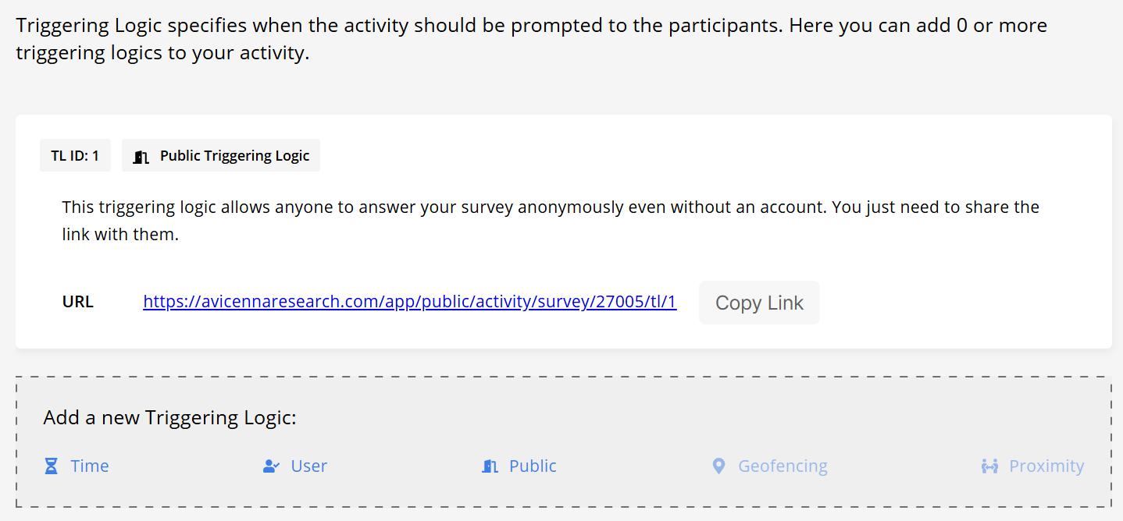This screenshot has height=521, width=1123.
Task: Open the avicennaresearch.com survey URL
Action: pyautogui.click(x=409, y=302)
